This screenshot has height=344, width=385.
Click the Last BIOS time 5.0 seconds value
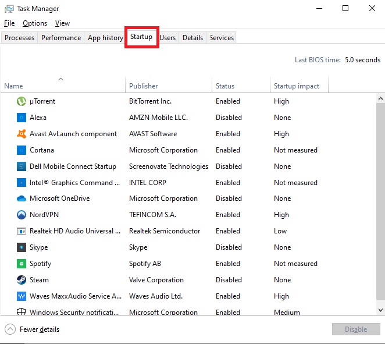click(x=362, y=60)
